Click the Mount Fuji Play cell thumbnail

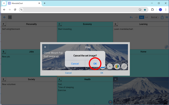coord(141,91)
